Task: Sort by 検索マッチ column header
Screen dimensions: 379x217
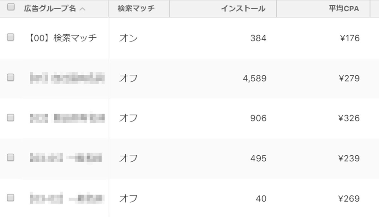Action: [x=136, y=9]
